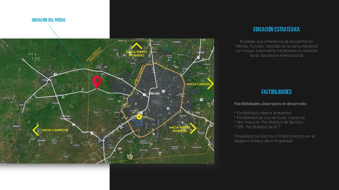
Task: Click '* Factibilidad Urbana Ambiental' bullet
Action: (263, 113)
